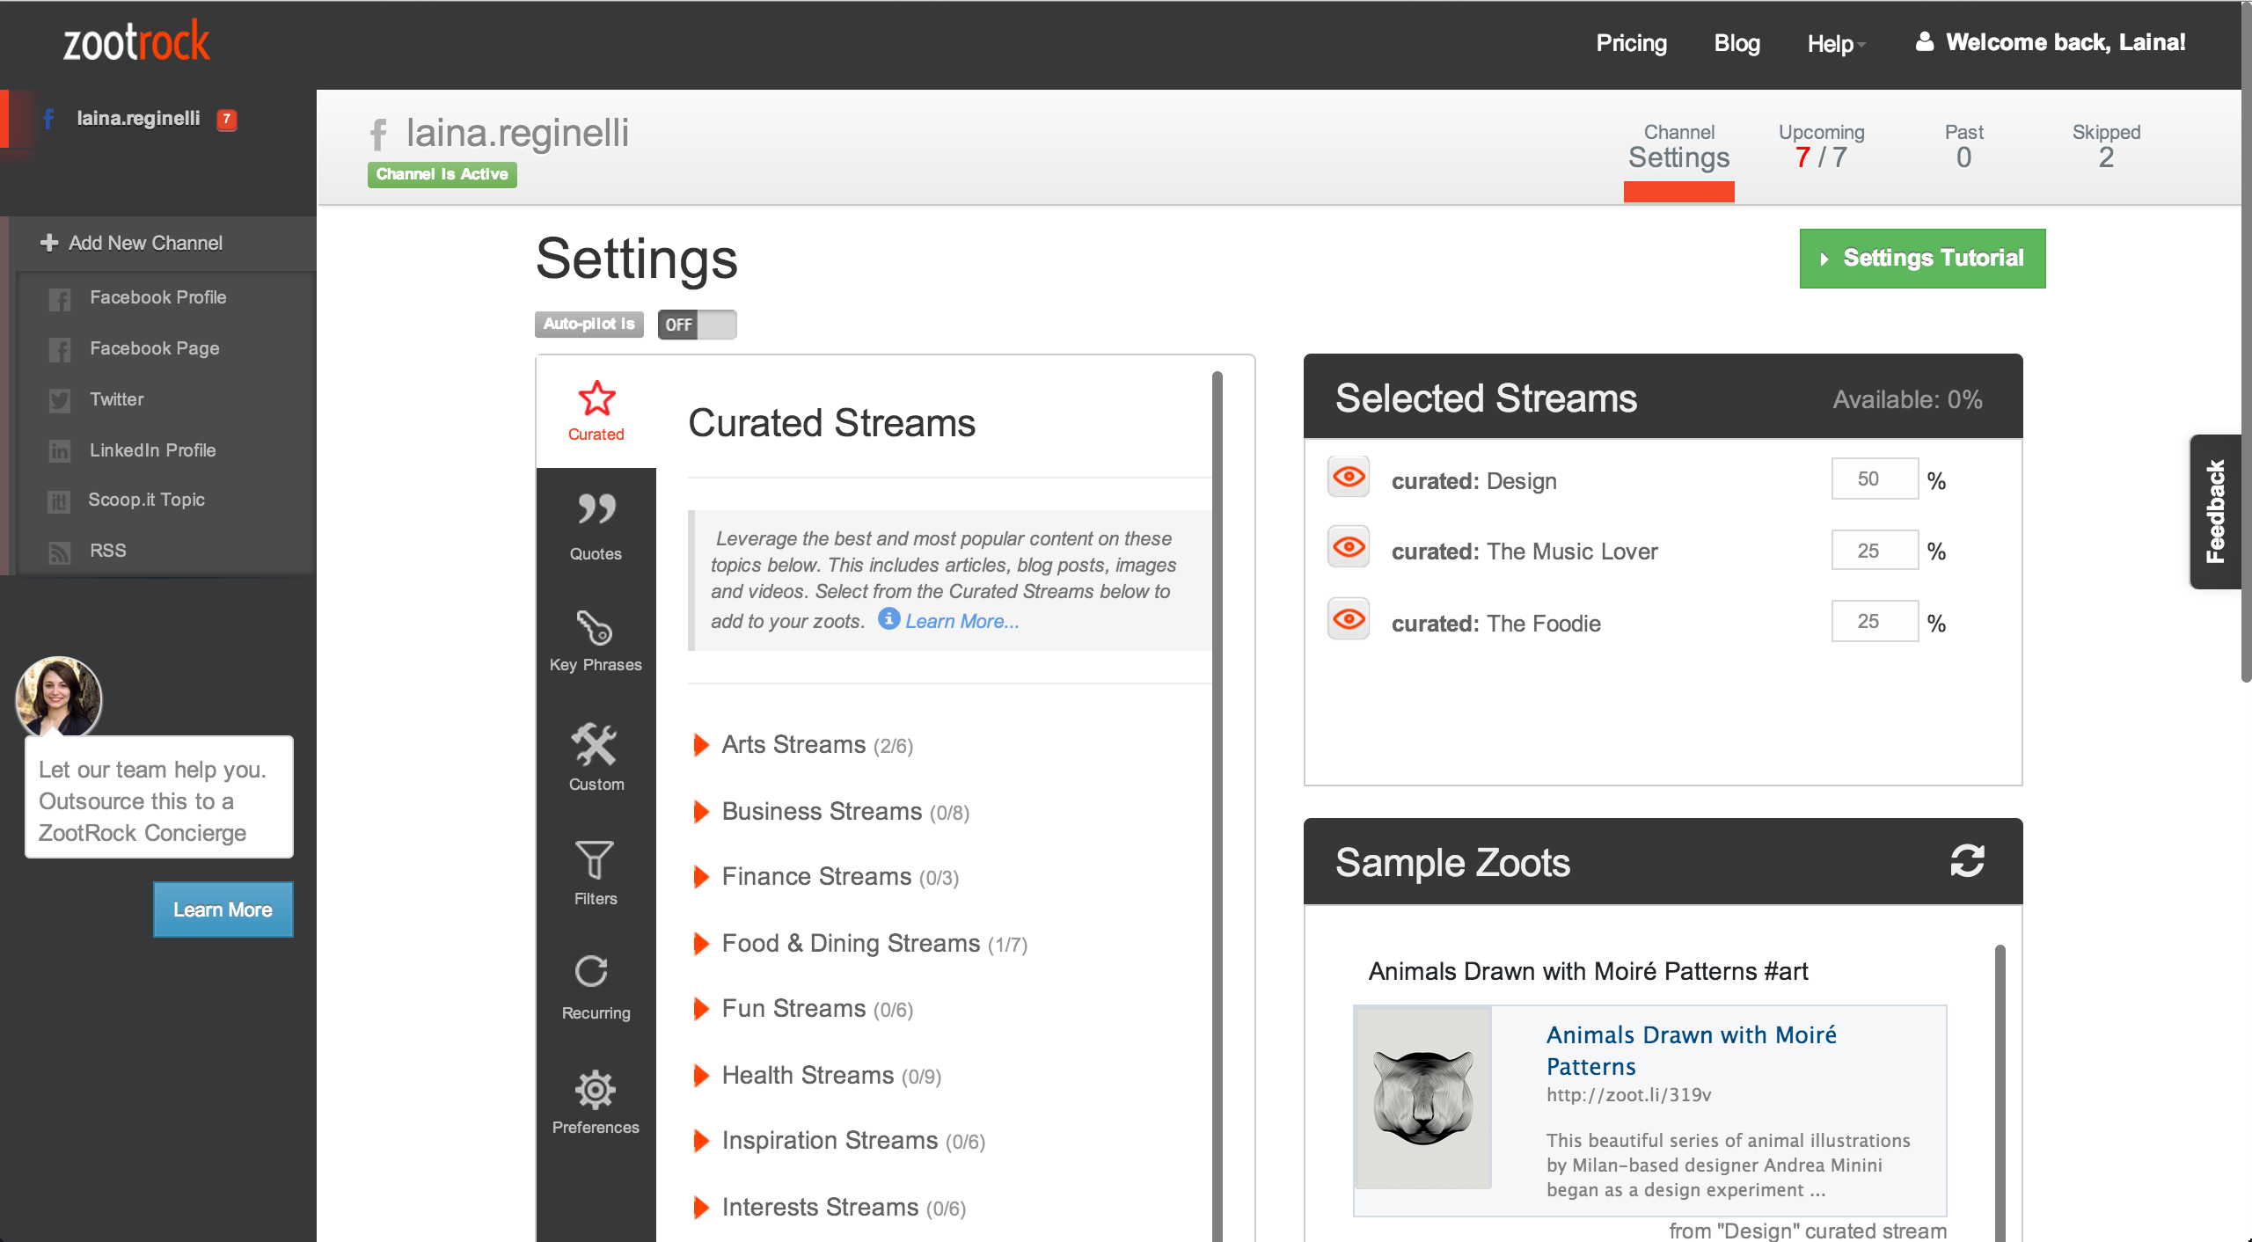Click the Settings Tutorial button
Viewport: 2252px width, 1242px height.
coord(1922,259)
